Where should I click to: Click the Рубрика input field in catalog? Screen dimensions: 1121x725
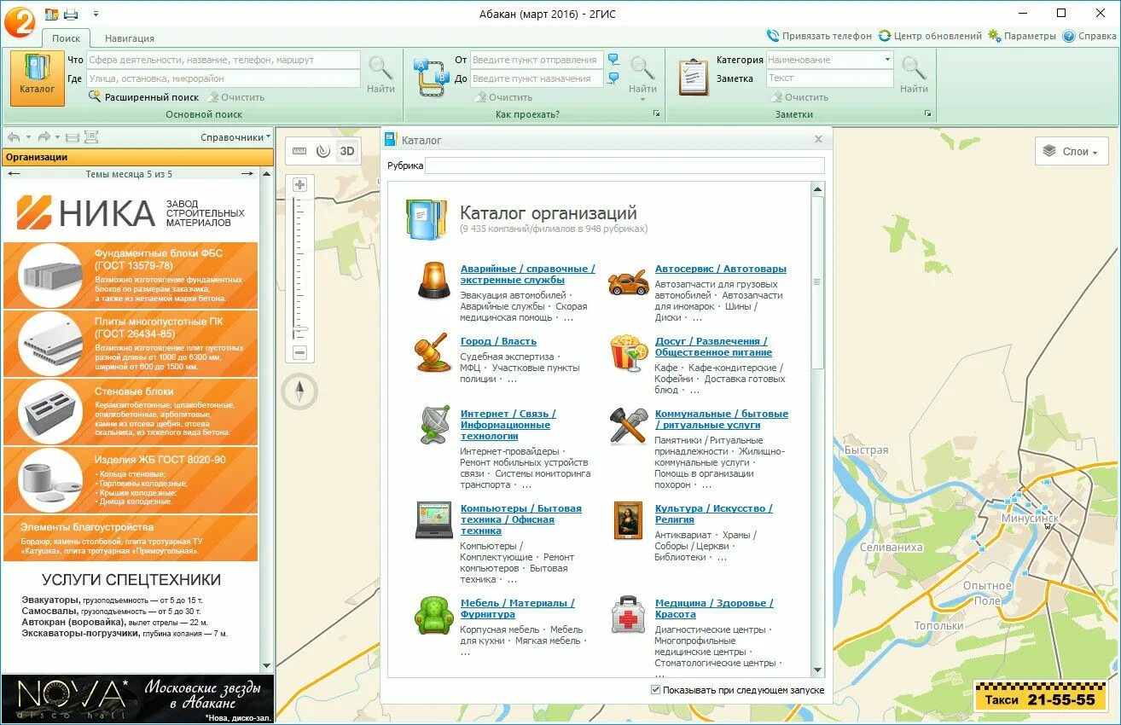[624, 165]
